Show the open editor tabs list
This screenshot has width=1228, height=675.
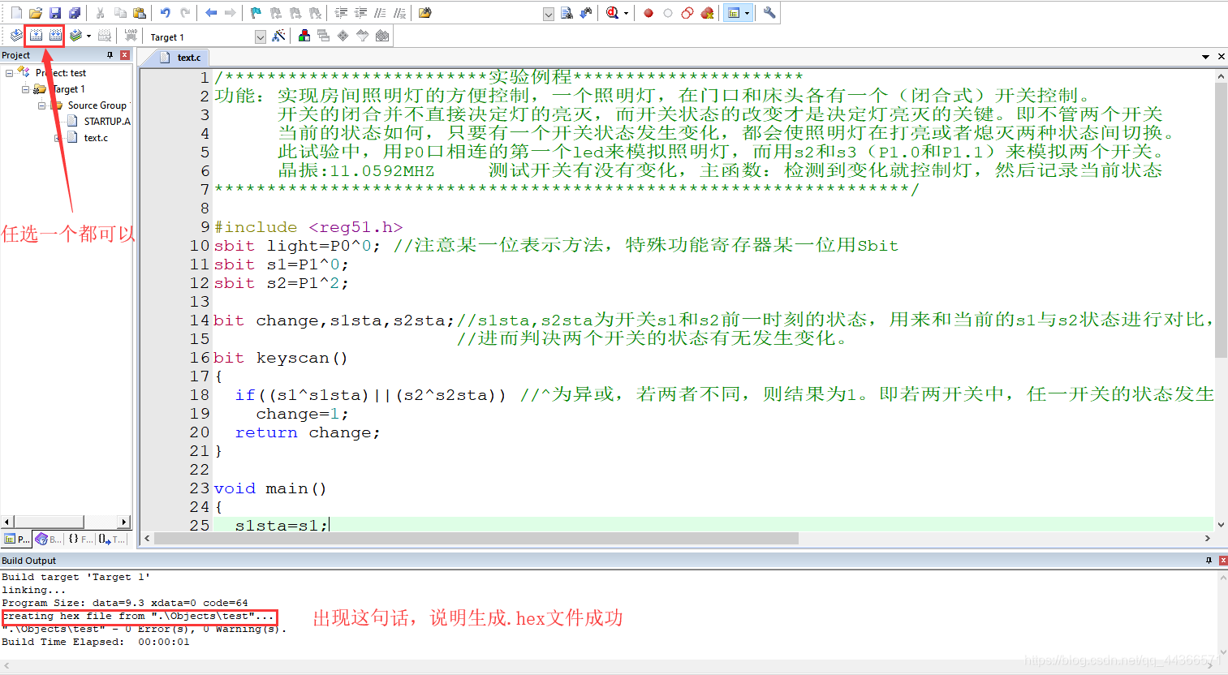click(x=1205, y=57)
